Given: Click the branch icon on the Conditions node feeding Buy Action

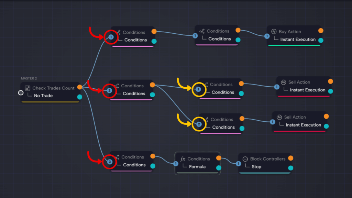Looking at the screenshot, I should tap(202, 31).
